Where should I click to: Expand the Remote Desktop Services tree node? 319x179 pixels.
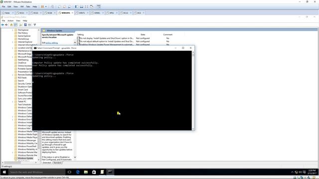(x=12, y=75)
